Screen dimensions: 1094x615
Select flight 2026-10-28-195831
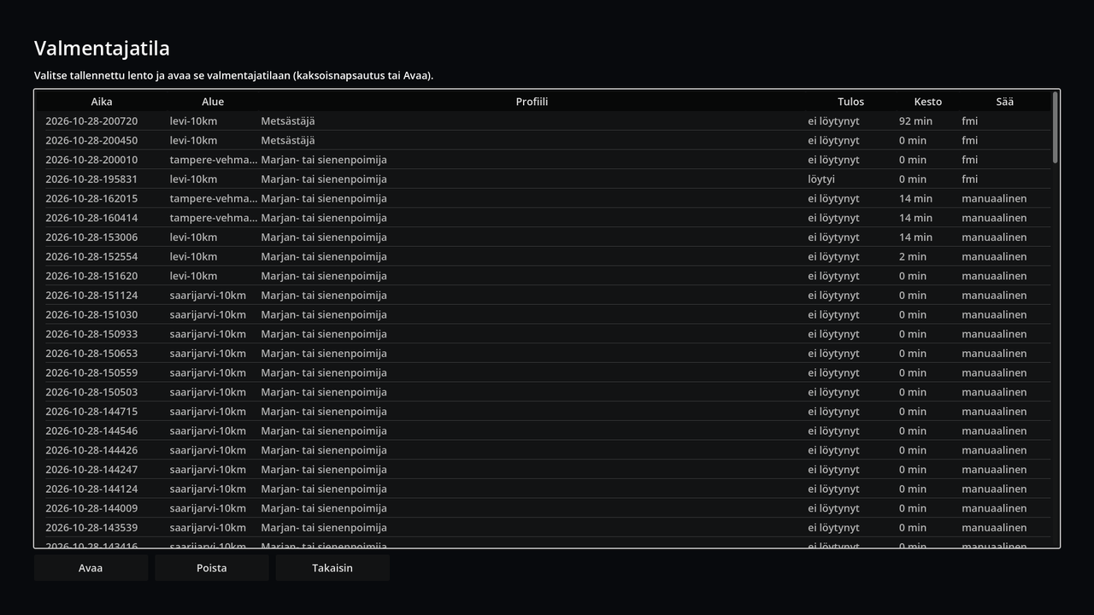548,179
